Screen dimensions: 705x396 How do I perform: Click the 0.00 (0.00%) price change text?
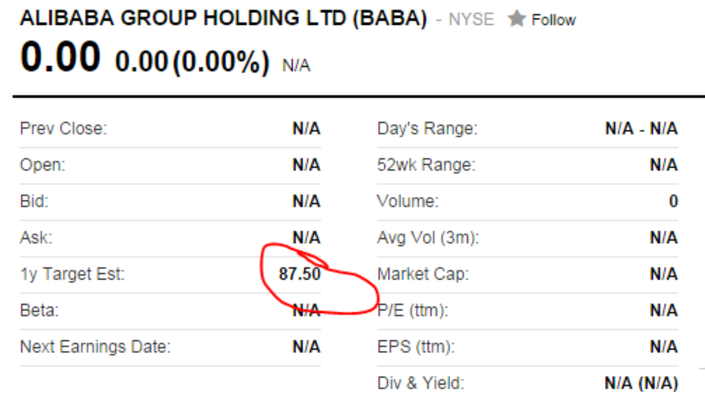tap(192, 61)
